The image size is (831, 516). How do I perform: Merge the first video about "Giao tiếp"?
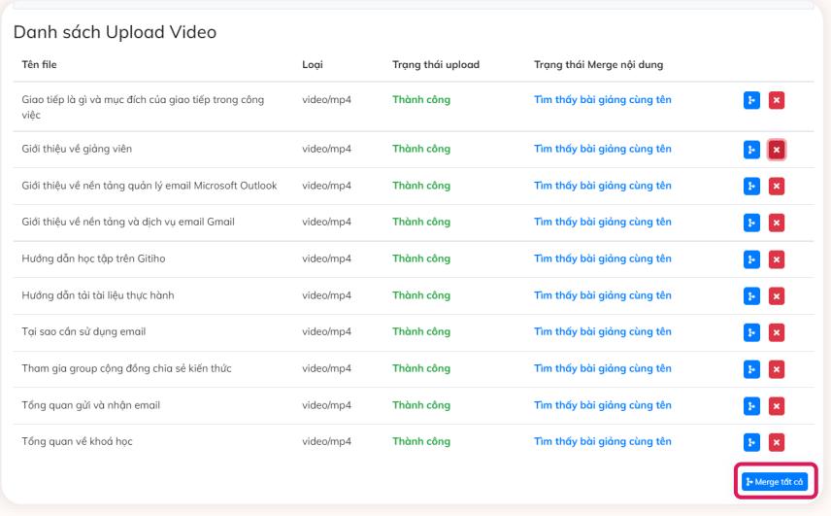pyautogui.click(x=751, y=100)
